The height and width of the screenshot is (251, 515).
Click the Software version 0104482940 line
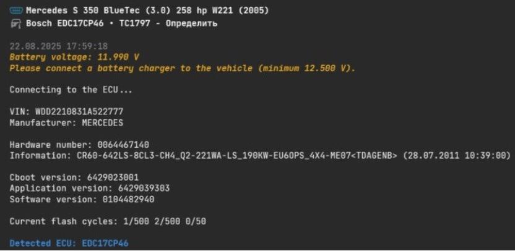point(82,199)
